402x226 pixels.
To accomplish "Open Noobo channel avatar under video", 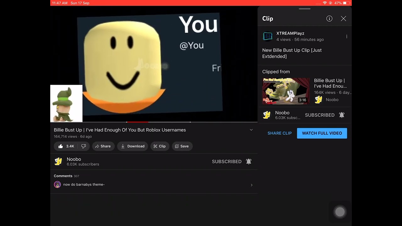I will click(x=58, y=161).
